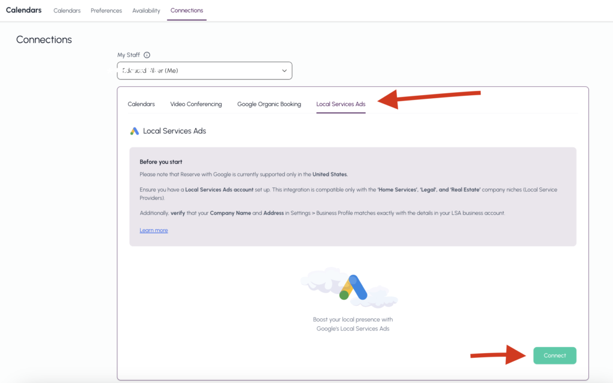
Task: Select the Connections tab in top navigation
Action: [187, 11]
